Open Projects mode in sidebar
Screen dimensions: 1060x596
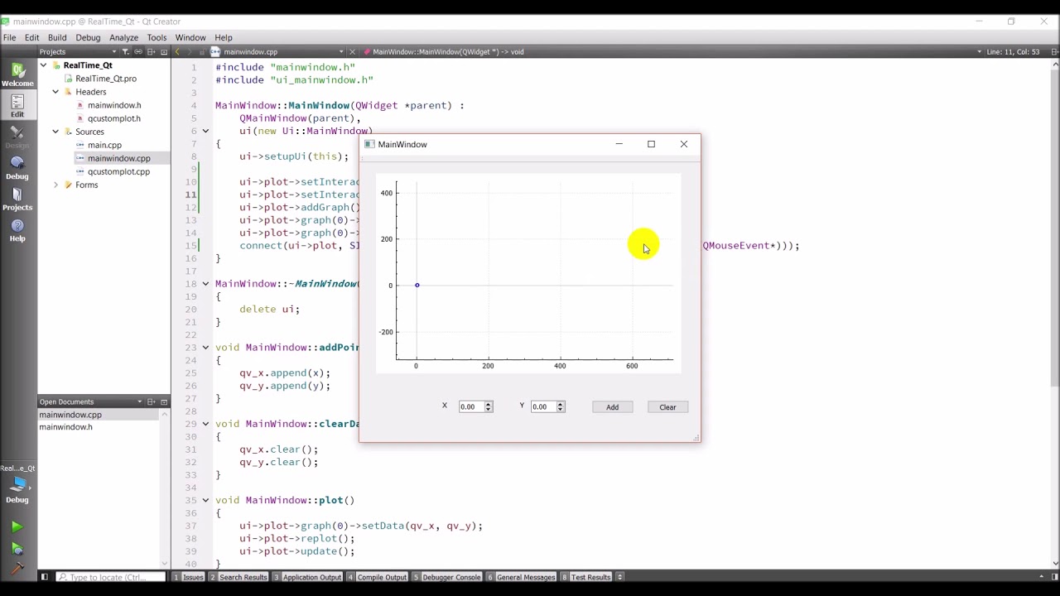(x=17, y=199)
